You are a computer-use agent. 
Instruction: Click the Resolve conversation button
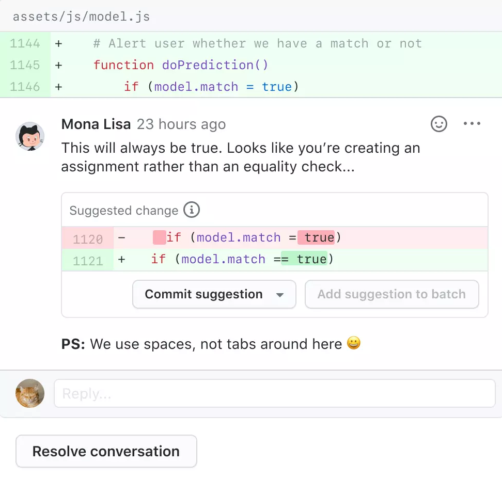click(x=106, y=451)
